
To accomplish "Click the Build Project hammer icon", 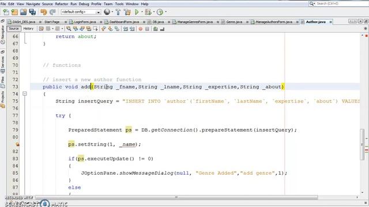I will click(118, 12).
